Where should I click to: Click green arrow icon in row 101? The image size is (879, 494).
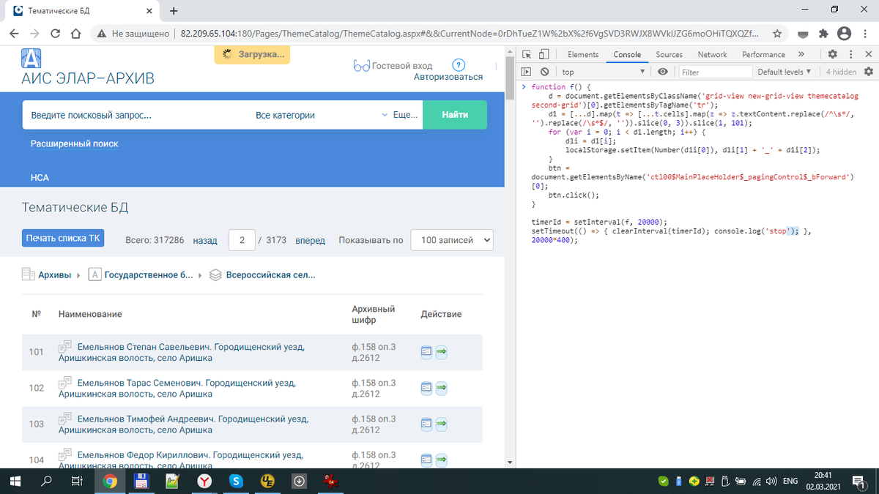click(442, 352)
